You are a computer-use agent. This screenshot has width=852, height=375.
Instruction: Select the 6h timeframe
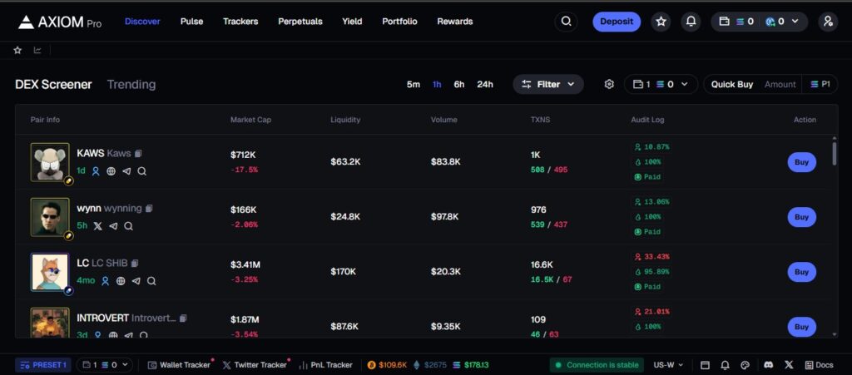click(459, 84)
